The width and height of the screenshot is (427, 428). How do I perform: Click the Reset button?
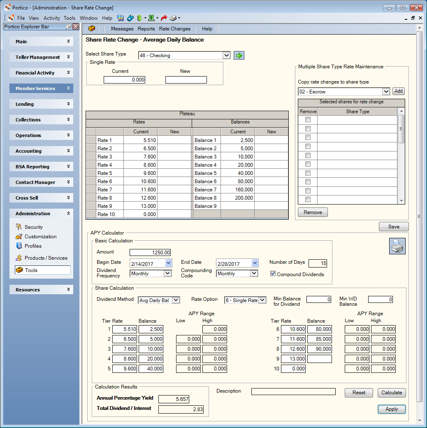pyautogui.click(x=359, y=393)
